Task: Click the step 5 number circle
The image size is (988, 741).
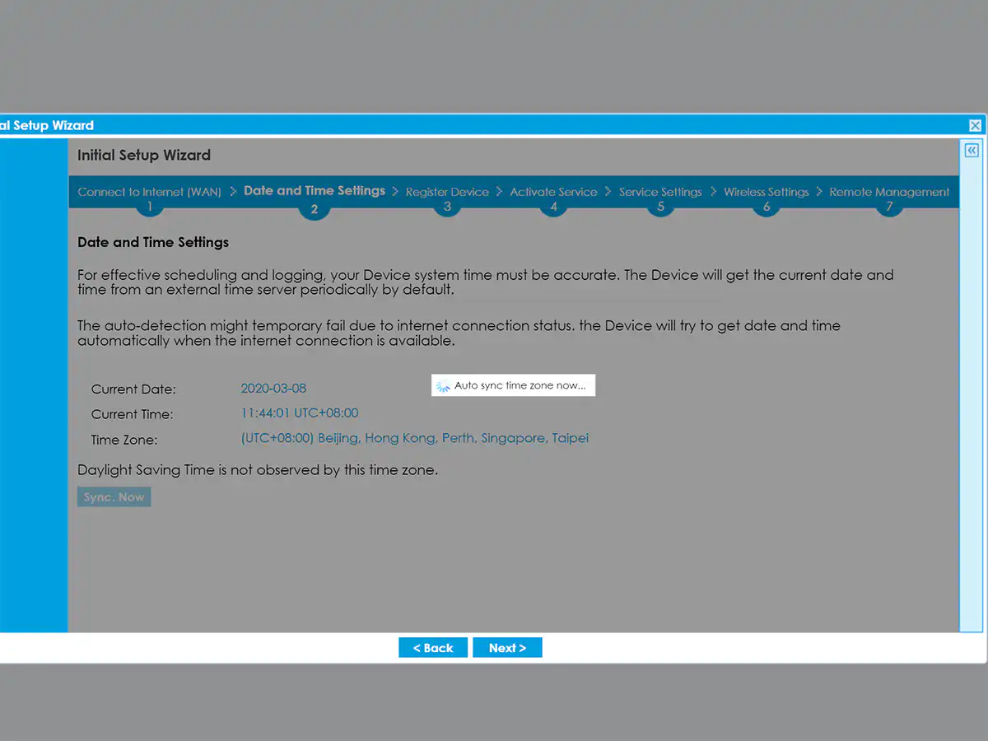Action: click(x=660, y=207)
